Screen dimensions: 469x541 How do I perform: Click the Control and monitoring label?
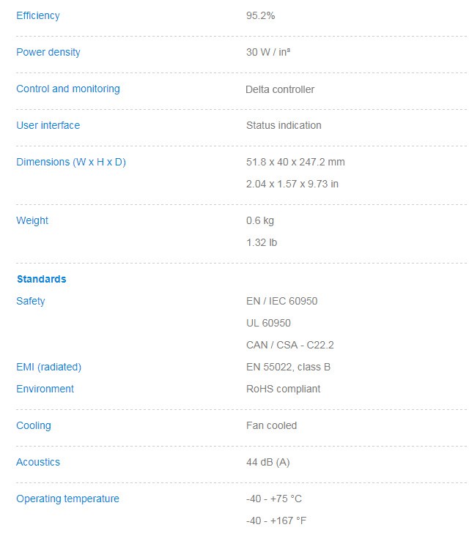point(68,89)
